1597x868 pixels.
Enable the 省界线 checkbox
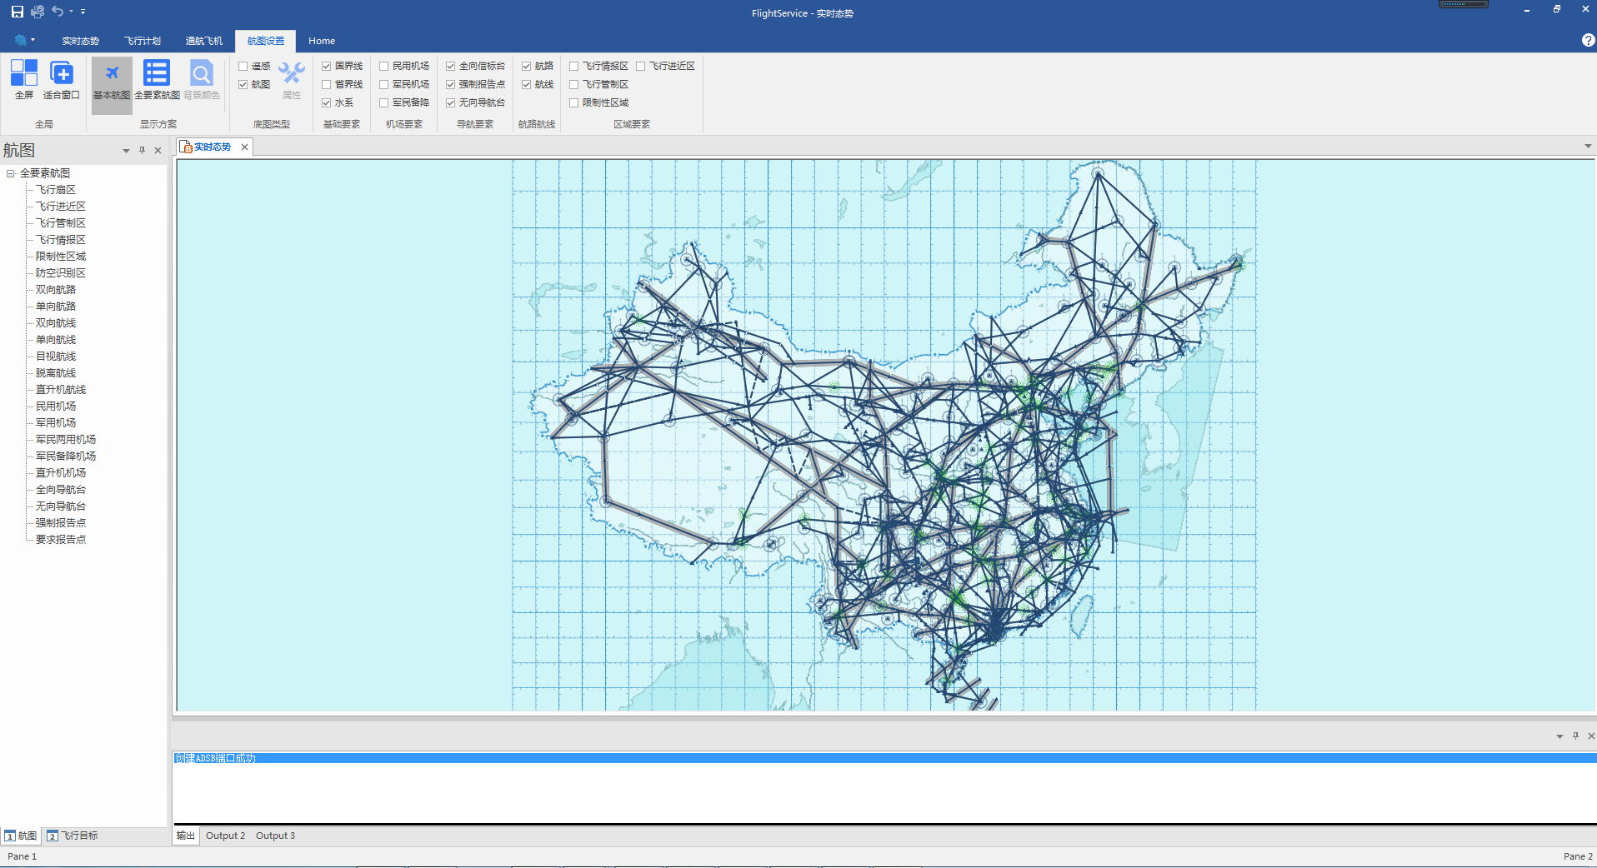coord(327,84)
